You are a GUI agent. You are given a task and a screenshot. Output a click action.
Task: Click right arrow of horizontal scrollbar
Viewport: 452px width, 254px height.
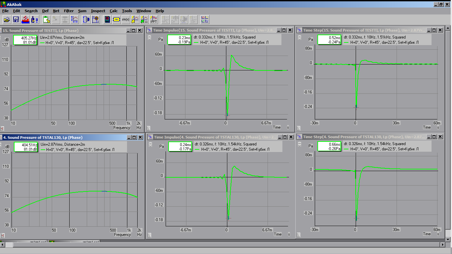(443, 245)
